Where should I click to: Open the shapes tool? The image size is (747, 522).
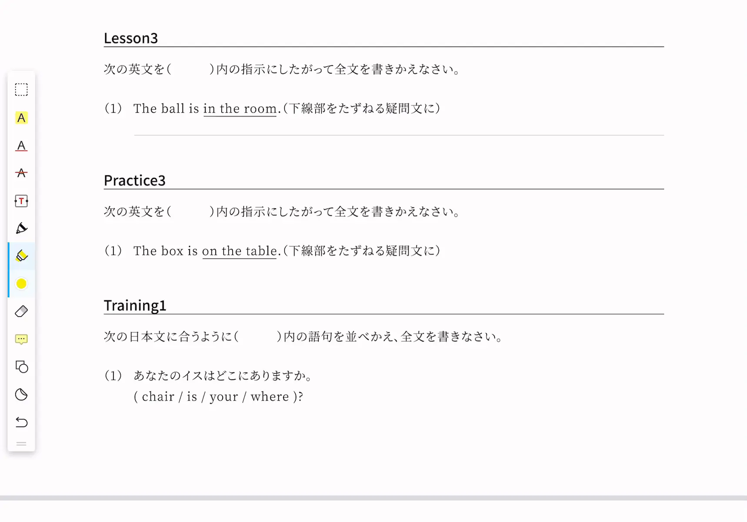tap(21, 367)
